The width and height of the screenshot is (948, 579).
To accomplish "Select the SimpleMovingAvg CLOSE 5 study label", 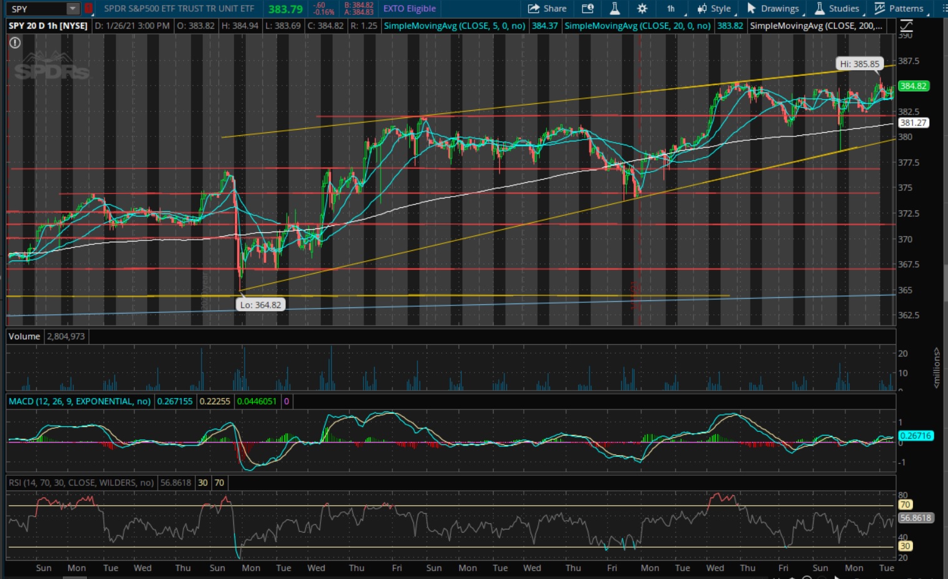I will [x=454, y=26].
